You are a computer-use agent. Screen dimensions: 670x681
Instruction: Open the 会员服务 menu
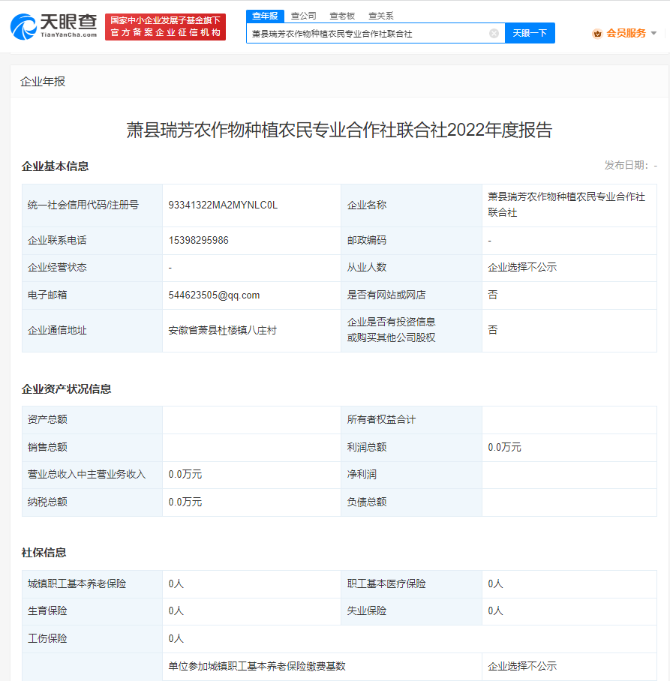[x=626, y=34]
